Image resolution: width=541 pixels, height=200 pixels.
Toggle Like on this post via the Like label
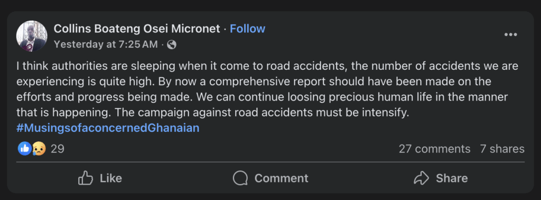pyautogui.click(x=111, y=178)
